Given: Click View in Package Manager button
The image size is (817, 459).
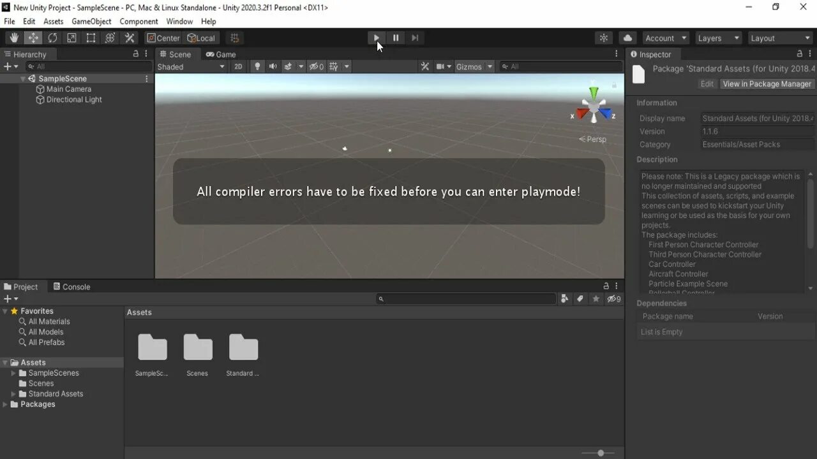Looking at the screenshot, I should pos(767,84).
